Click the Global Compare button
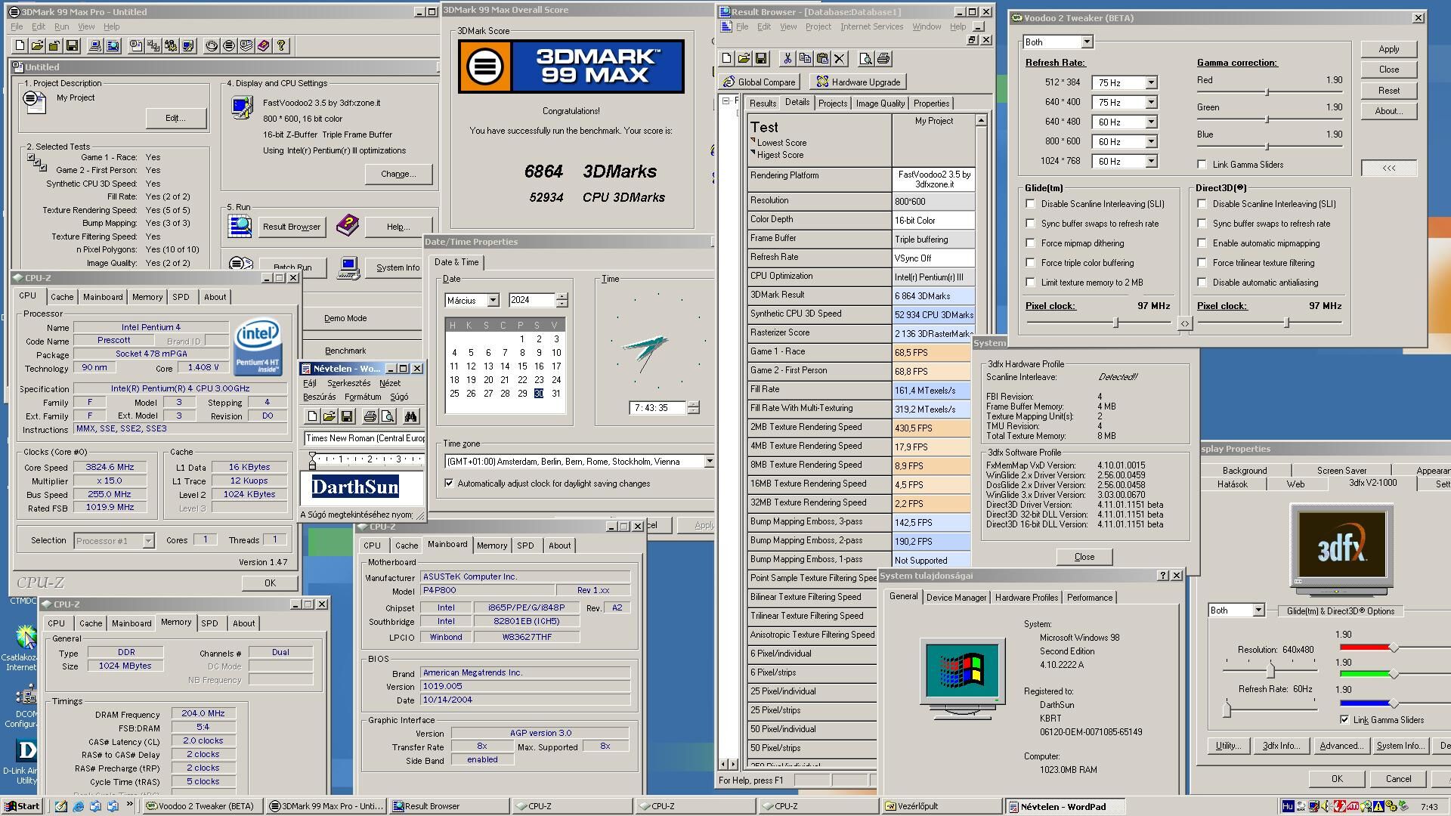Screen dimensions: 1451x816 [x=760, y=82]
